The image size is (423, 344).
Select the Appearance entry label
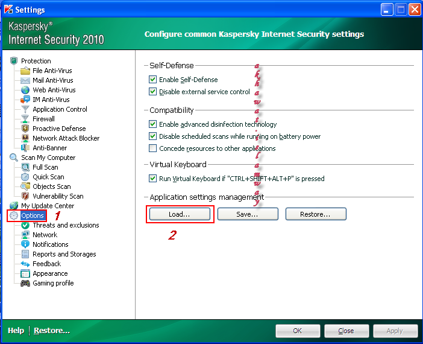[x=50, y=273]
